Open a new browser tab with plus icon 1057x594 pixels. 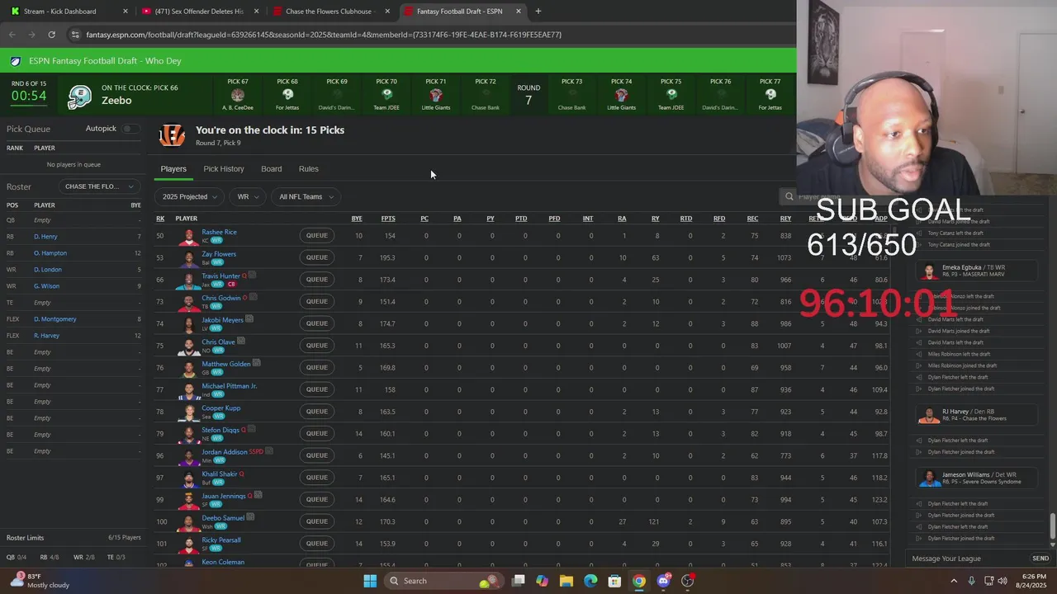tap(538, 12)
